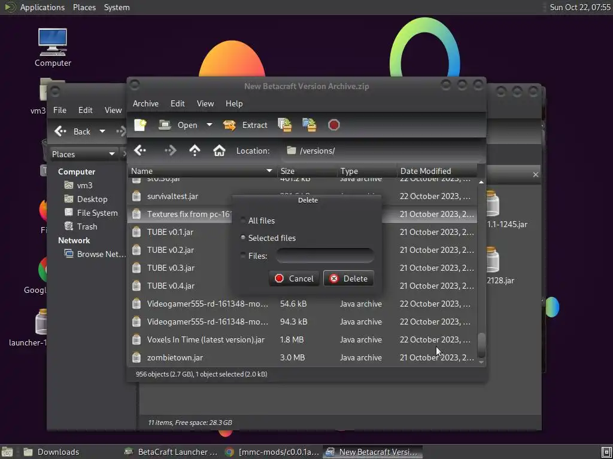Click the scroll down arrow of archive list

481,362
